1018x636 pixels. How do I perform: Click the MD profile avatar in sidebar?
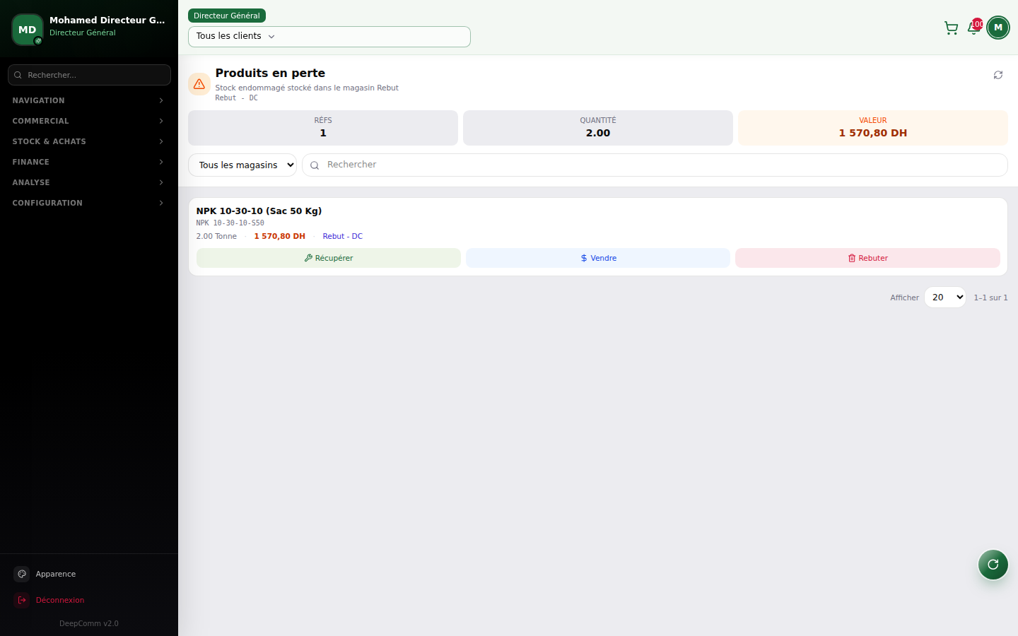tap(28, 30)
